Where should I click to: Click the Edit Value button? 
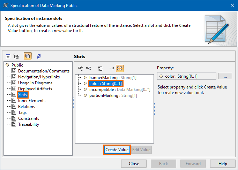[x=141, y=150]
